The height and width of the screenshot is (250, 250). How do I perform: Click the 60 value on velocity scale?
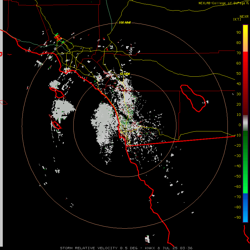click(x=239, y=63)
